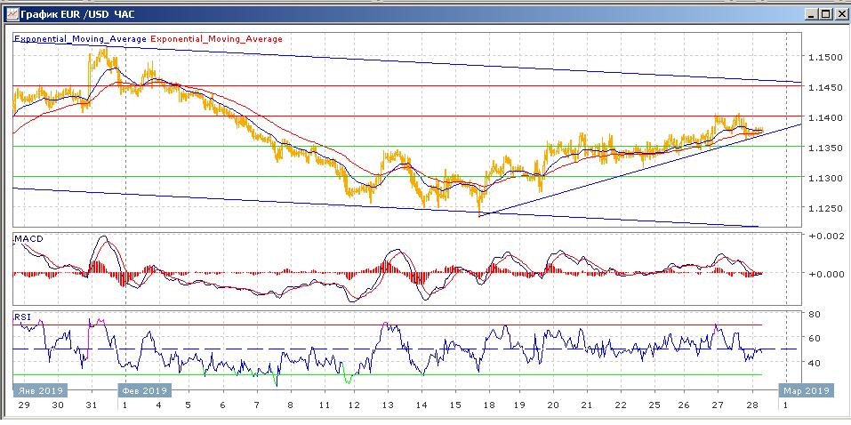This screenshot has width=851, height=425.
Task: Minimize the EUR/USD chart window
Action: click(x=810, y=14)
